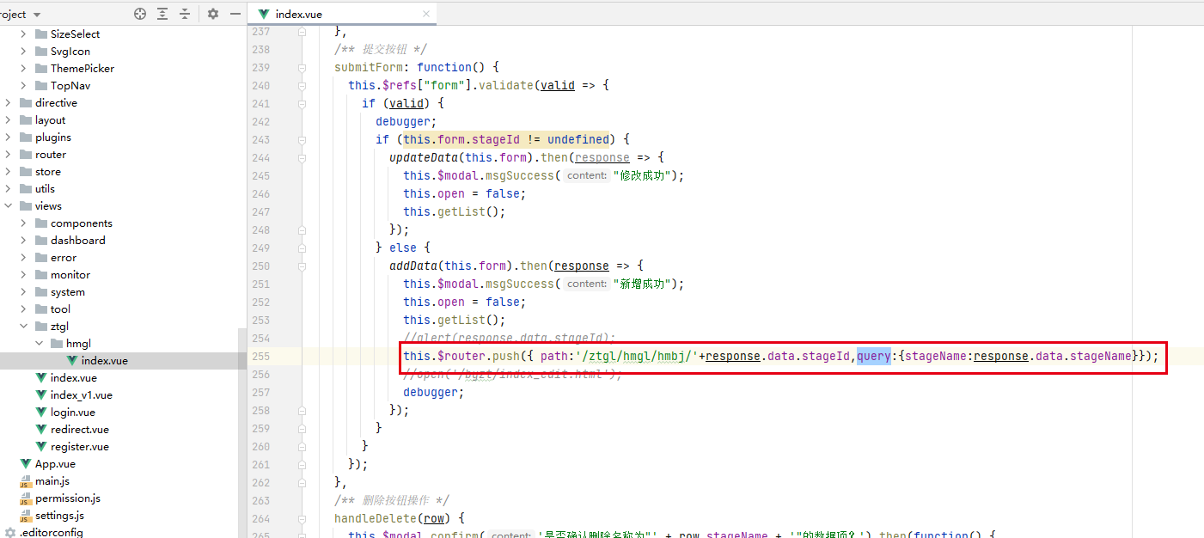Viewport: 1204px width, 538px height.
Task: Fold the submitForm function at line 239
Action: 302,67
